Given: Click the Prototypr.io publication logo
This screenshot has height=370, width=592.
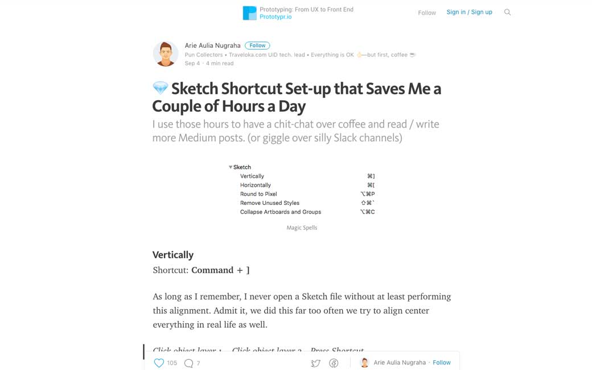Looking at the screenshot, I should click(x=249, y=13).
